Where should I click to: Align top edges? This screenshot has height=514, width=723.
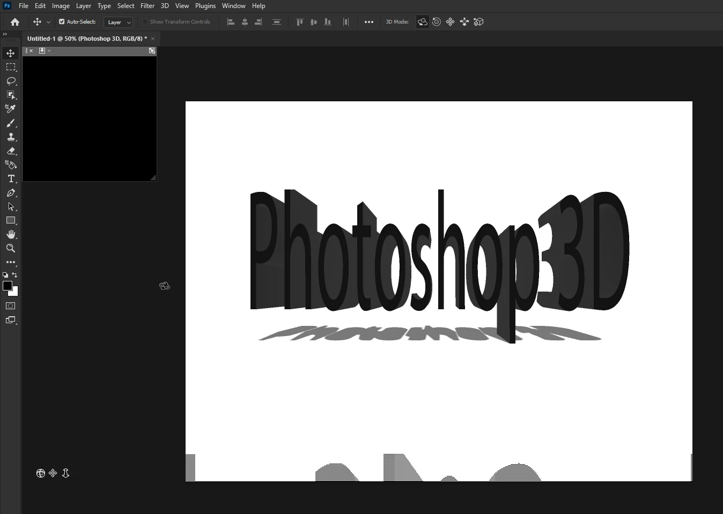click(300, 22)
